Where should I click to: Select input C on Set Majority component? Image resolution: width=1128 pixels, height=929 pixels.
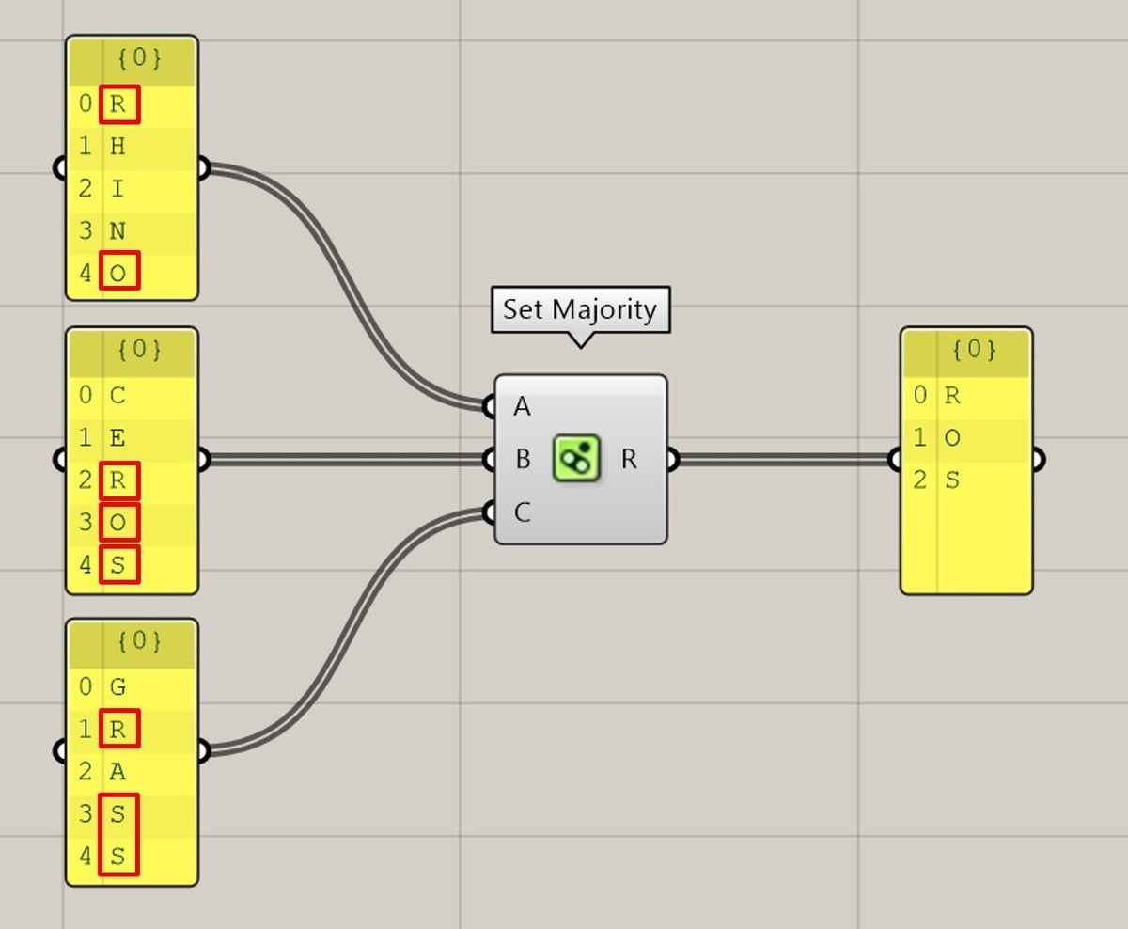pos(523,512)
